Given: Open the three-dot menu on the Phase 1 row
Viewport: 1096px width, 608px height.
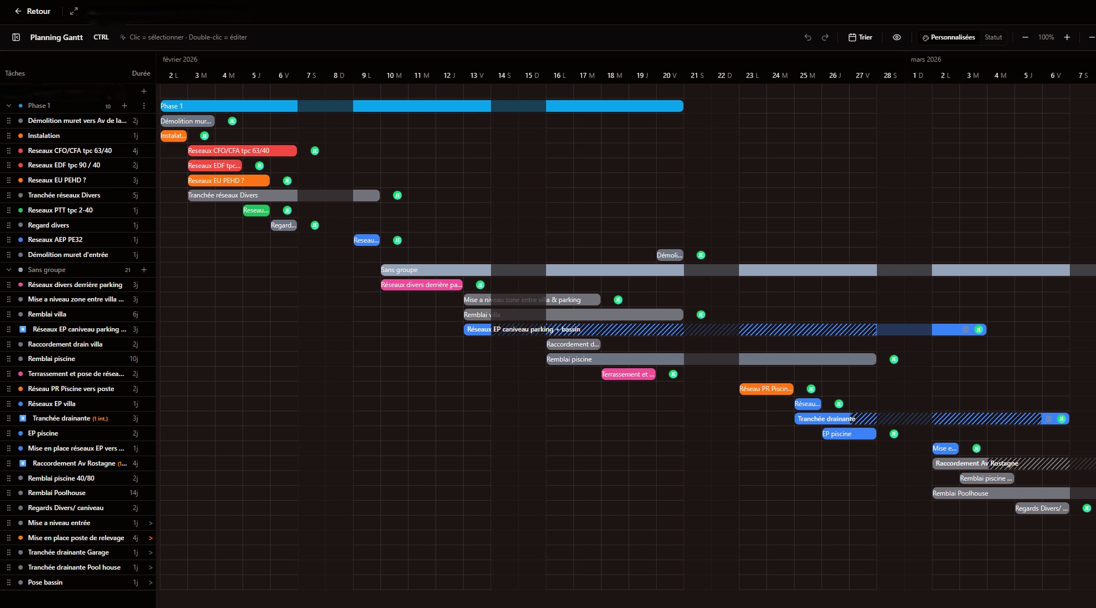Looking at the screenshot, I should point(143,106).
